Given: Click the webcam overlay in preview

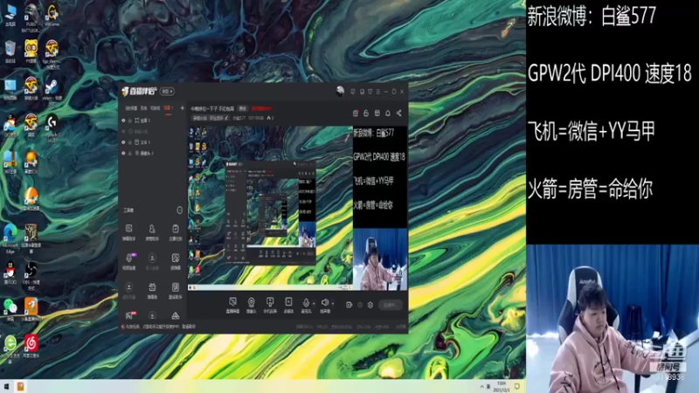Looking at the screenshot, I should (x=380, y=259).
